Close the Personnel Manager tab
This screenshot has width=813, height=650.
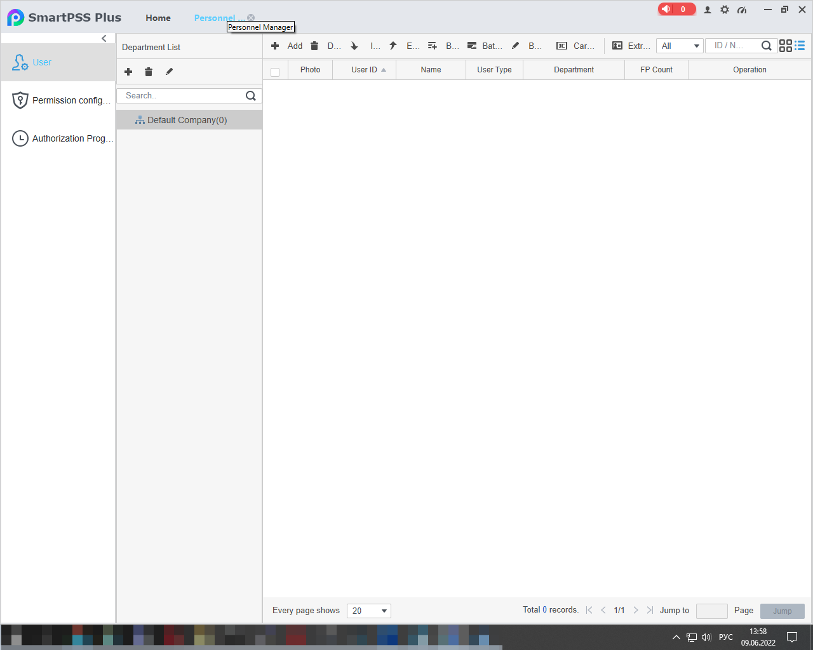point(251,18)
